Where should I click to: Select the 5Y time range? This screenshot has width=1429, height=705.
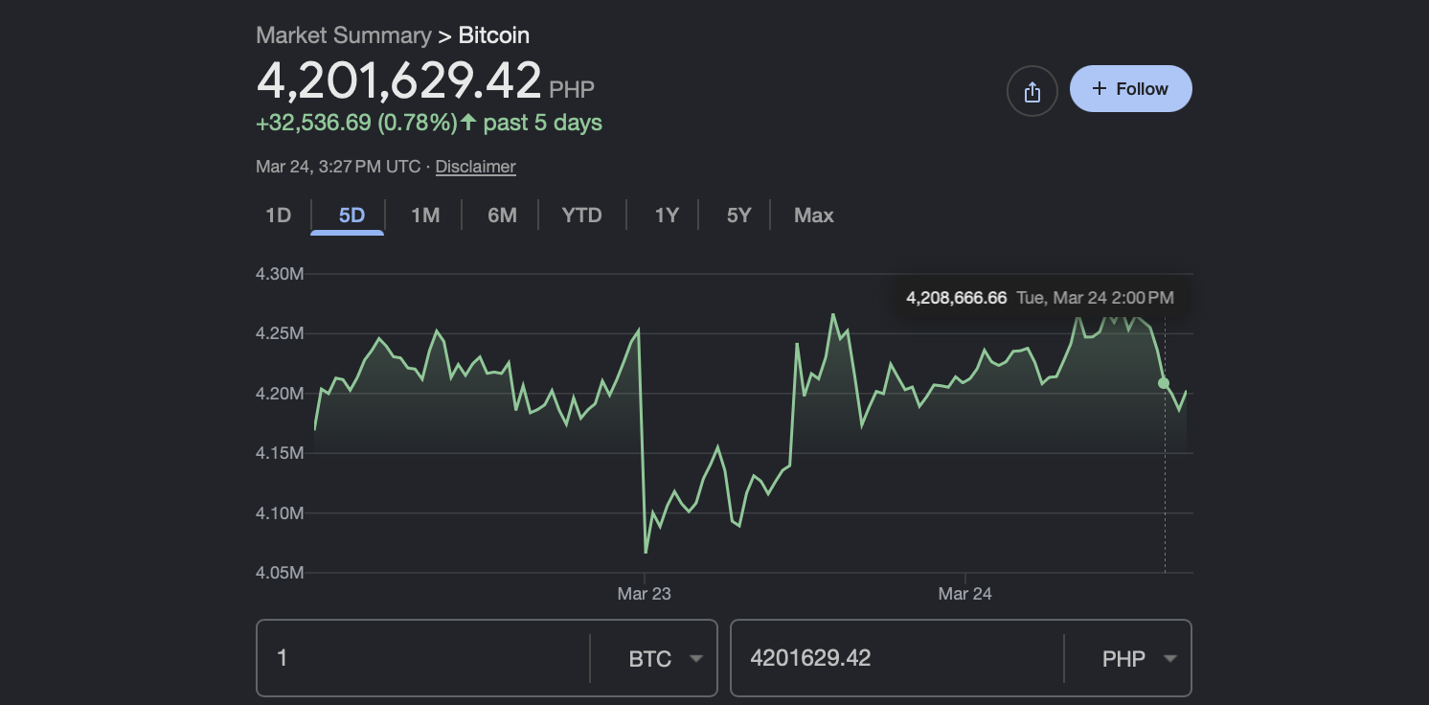point(737,215)
